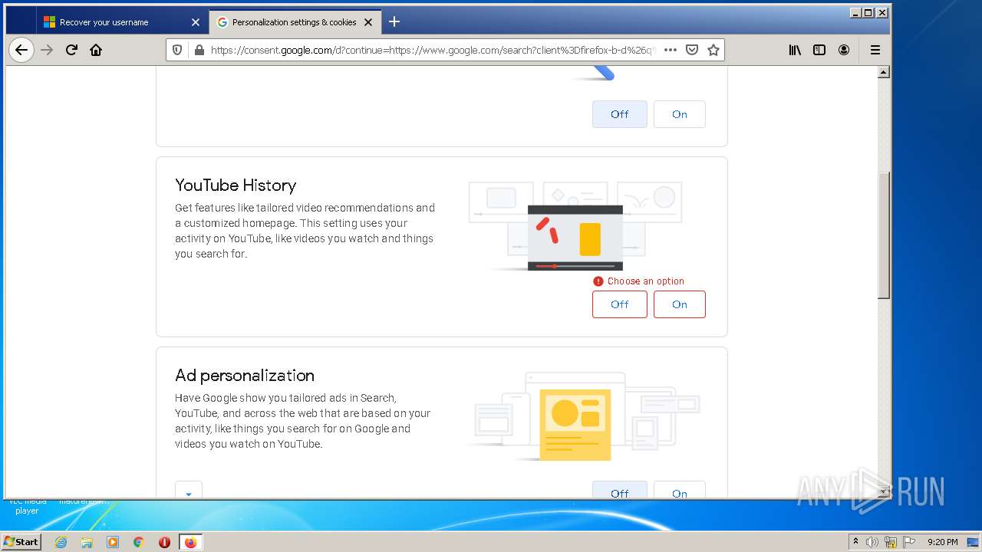Open Action Center flag icon

(909, 542)
